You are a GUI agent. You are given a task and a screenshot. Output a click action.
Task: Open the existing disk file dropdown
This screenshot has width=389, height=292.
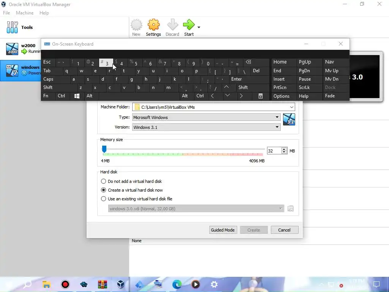pos(196,209)
